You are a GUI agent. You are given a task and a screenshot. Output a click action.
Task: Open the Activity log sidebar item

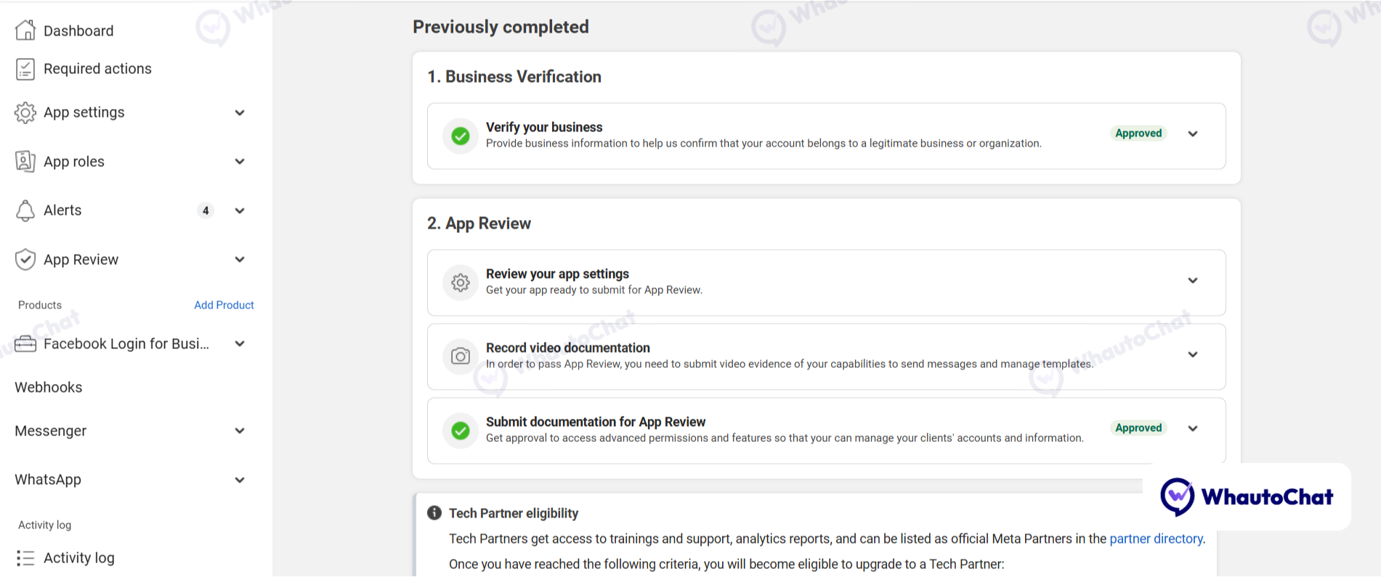pyautogui.click(x=79, y=557)
